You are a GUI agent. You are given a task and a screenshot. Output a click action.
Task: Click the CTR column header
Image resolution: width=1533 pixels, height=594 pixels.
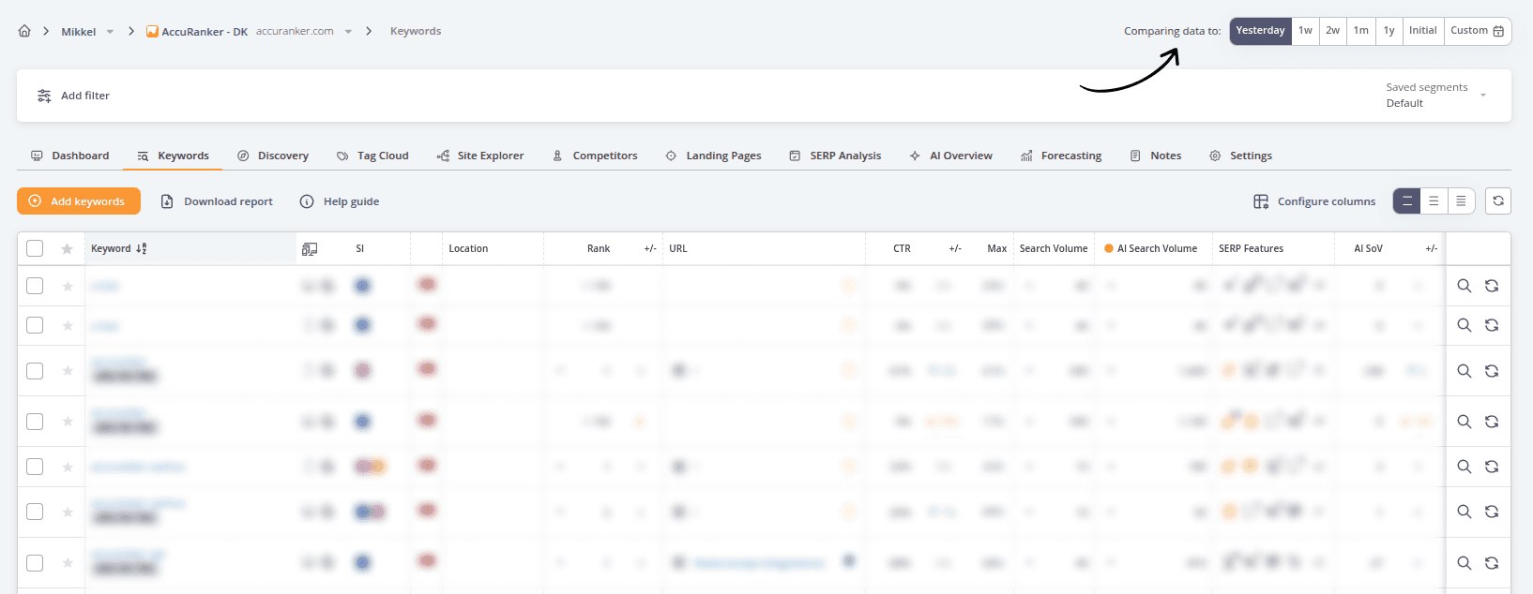point(902,248)
